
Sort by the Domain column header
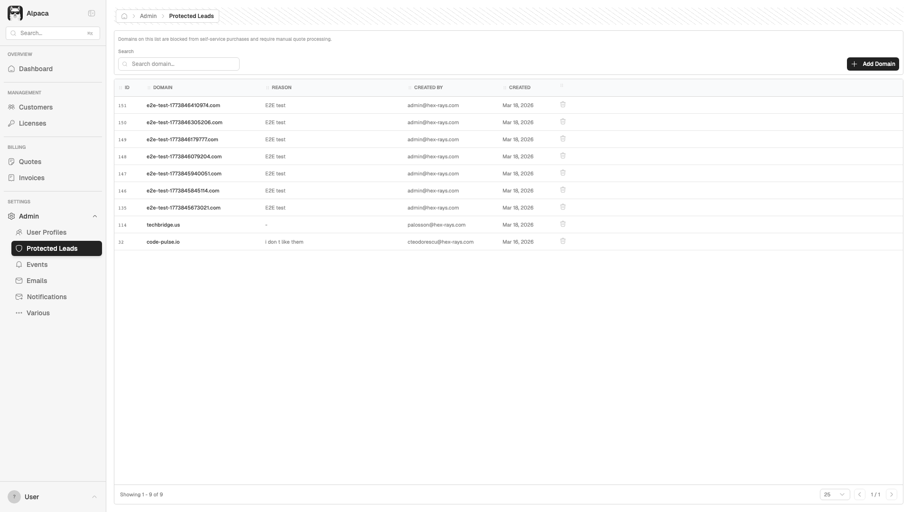(x=163, y=88)
